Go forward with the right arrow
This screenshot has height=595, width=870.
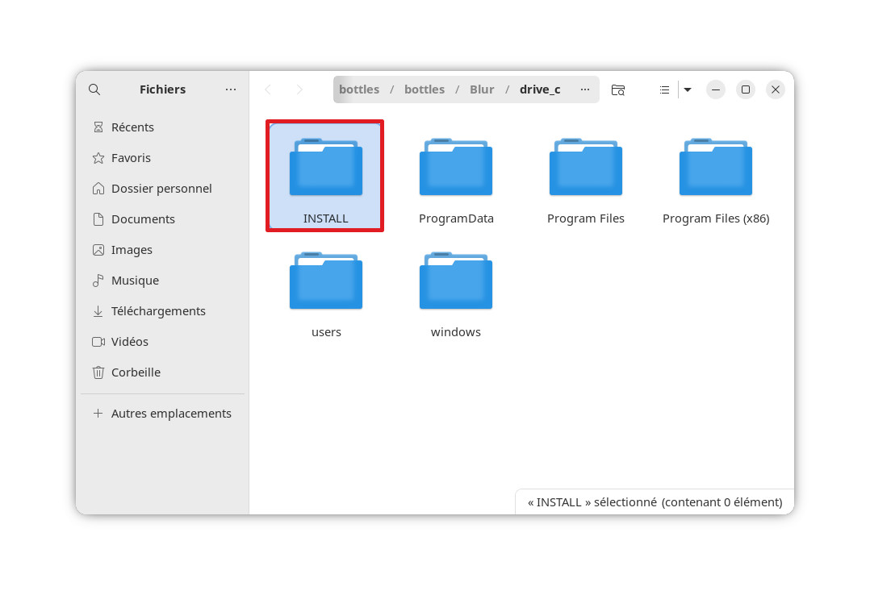tap(299, 89)
